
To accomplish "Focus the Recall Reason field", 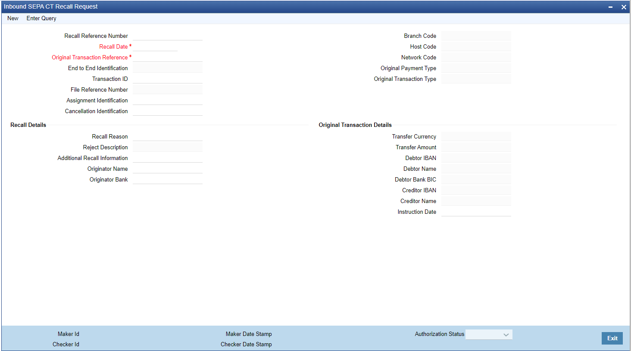I will [168, 136].
